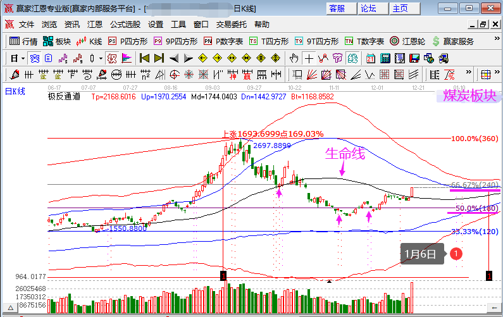Click the purple step-line 3 icon
The width and height of the screenshot is (503, 317).
coord(63,58)
